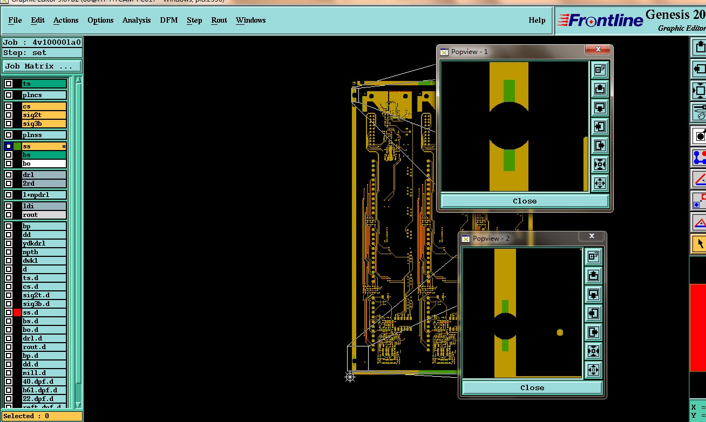Select the arrow pointer tool in right toolbar
The image size is (706, 422).
click(700, 244)
